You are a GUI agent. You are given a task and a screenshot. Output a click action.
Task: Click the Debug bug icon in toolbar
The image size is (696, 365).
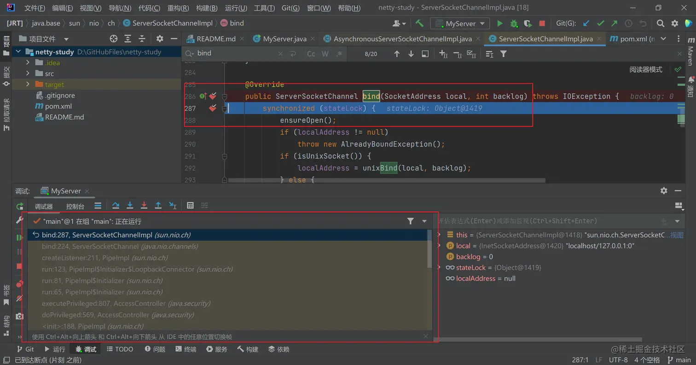[x=514, y=23]
